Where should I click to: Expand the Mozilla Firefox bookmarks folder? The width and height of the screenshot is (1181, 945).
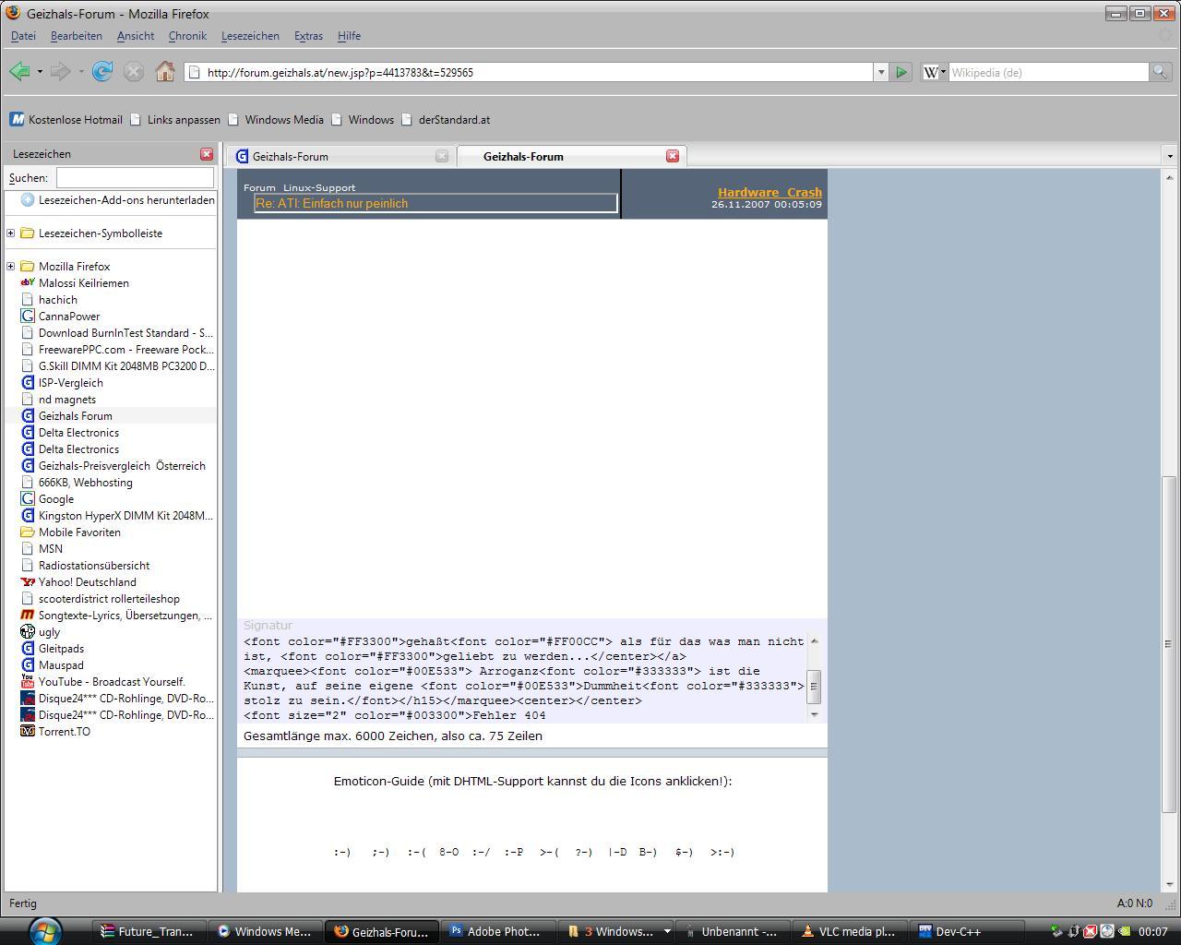tap(11, 267)
